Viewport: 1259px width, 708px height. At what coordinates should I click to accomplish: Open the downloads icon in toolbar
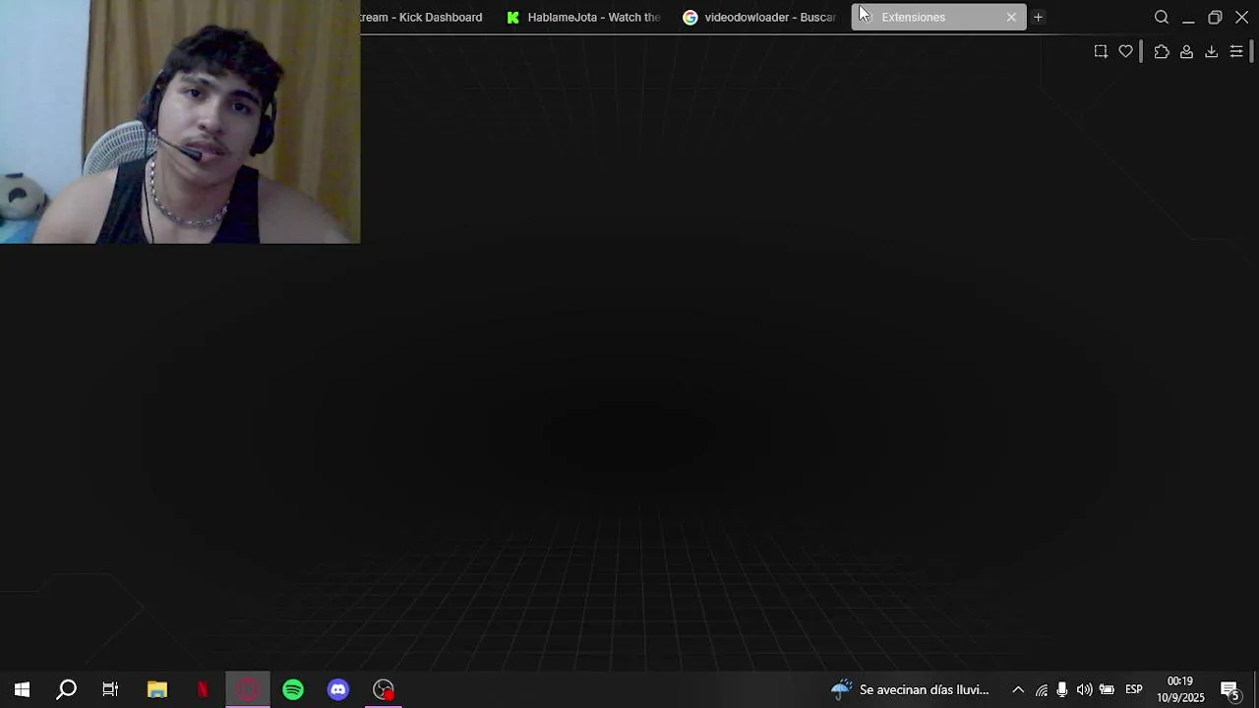coord(1211,51)
